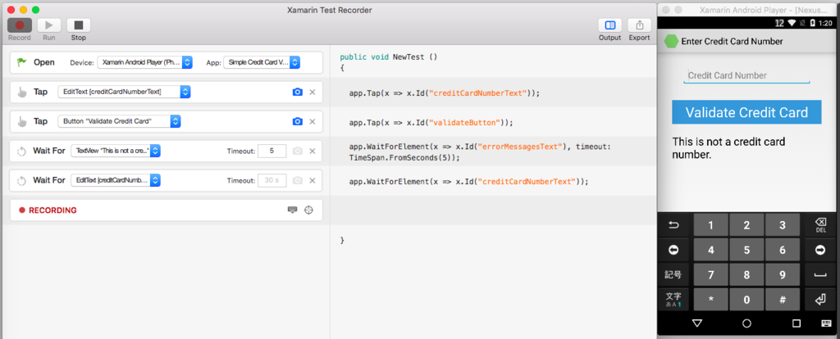Screen dimensions: 840x339
Task: Tap keypad digit 0 in Android Player
Action: [x=746, y=300]
